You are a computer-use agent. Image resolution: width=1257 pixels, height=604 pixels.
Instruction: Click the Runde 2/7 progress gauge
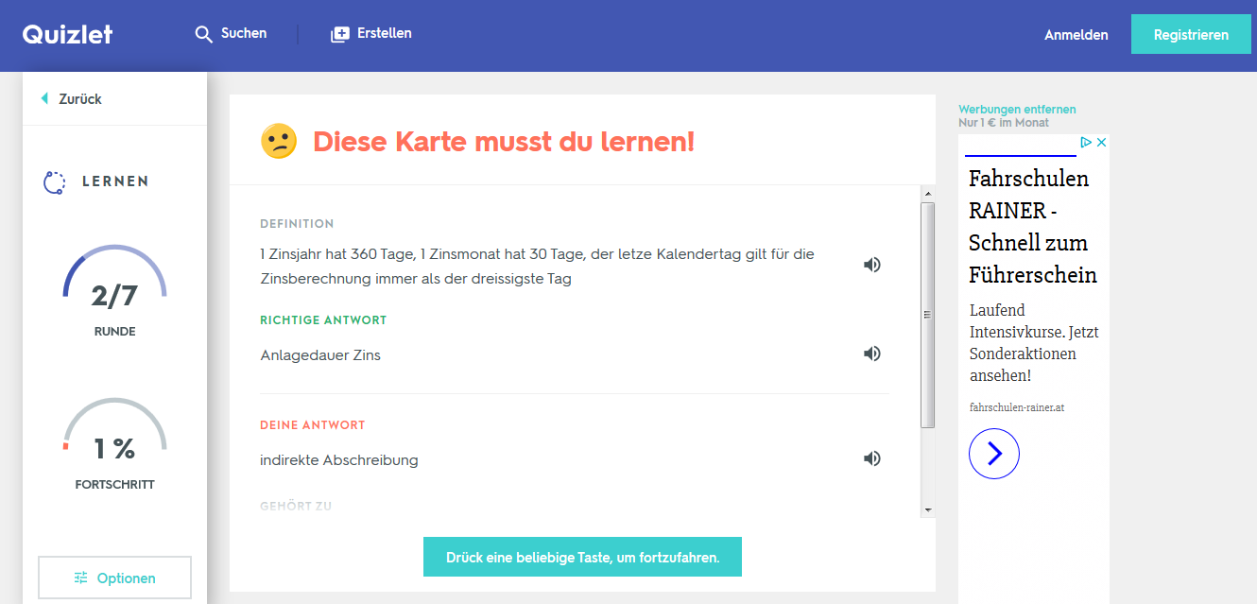point(114,284)
